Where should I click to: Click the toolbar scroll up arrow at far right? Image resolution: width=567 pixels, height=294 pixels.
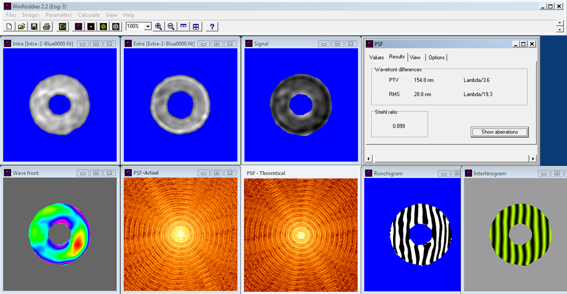[x=560, y=23]
